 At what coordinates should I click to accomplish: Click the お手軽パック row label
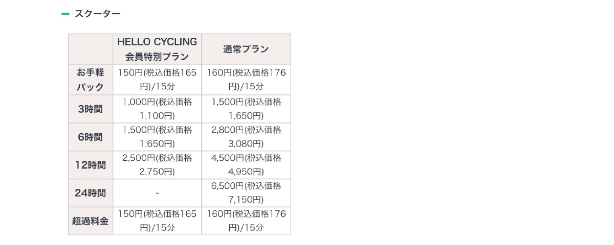(91, 80)
